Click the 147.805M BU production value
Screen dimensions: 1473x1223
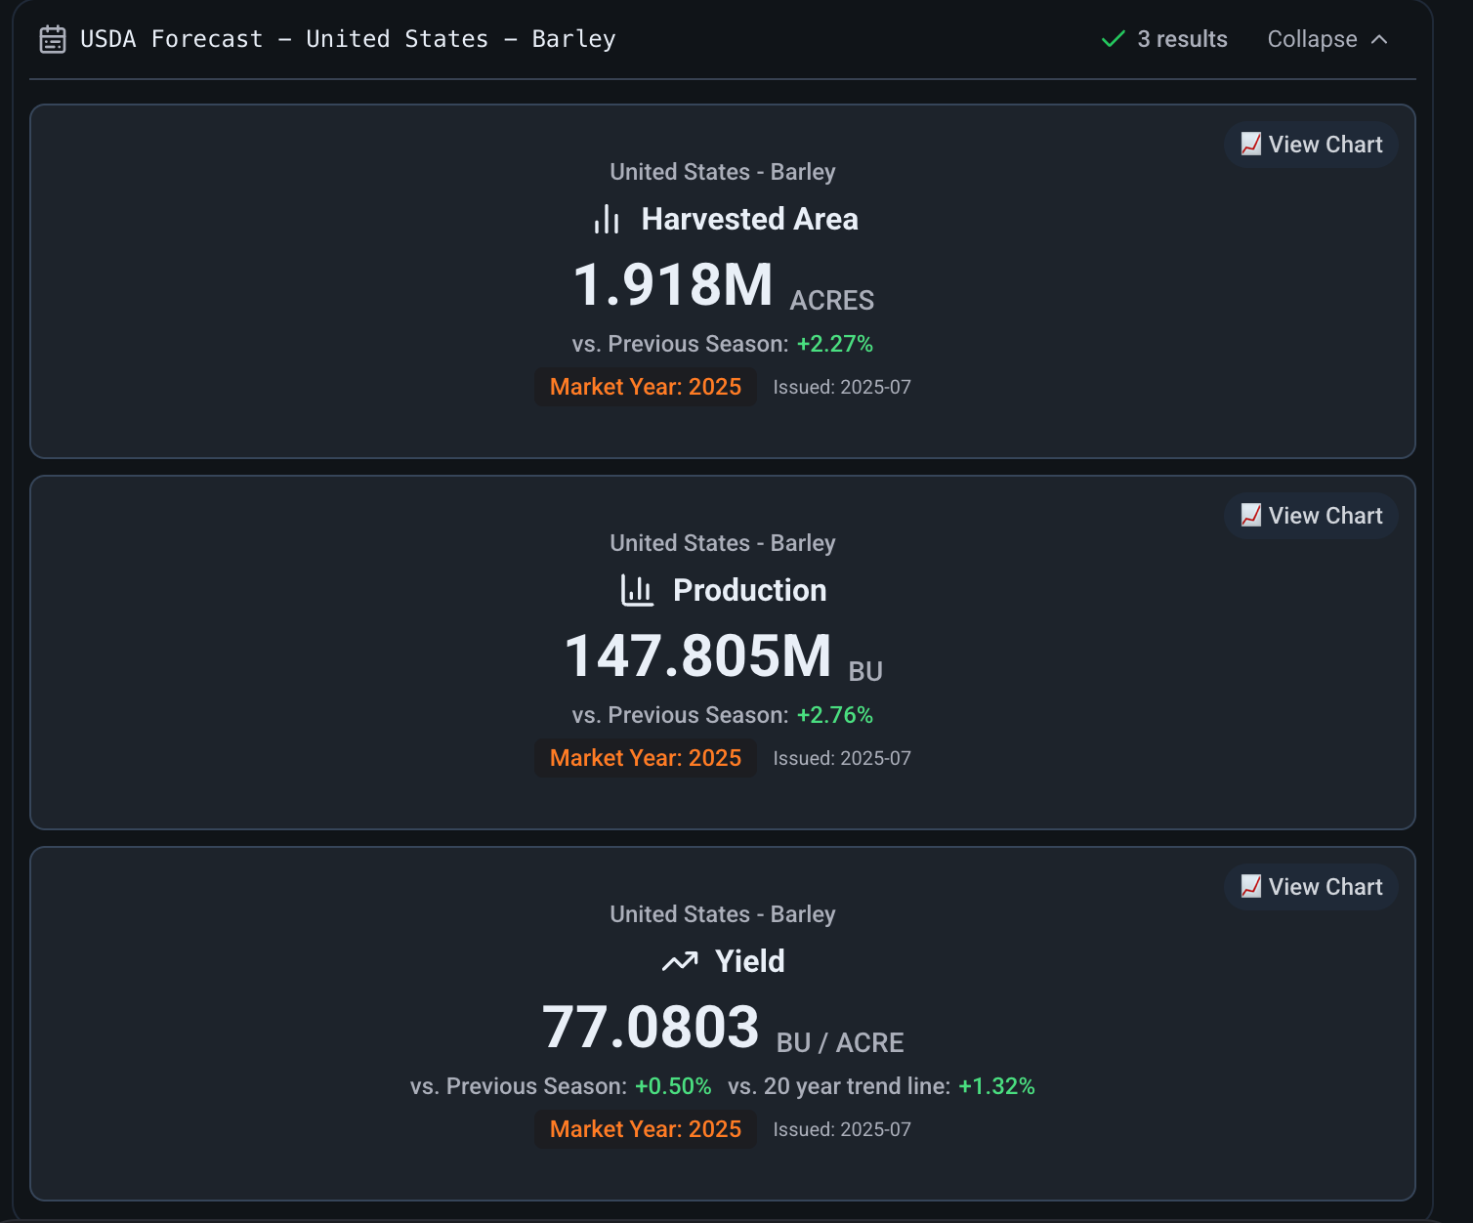point(697,656)
